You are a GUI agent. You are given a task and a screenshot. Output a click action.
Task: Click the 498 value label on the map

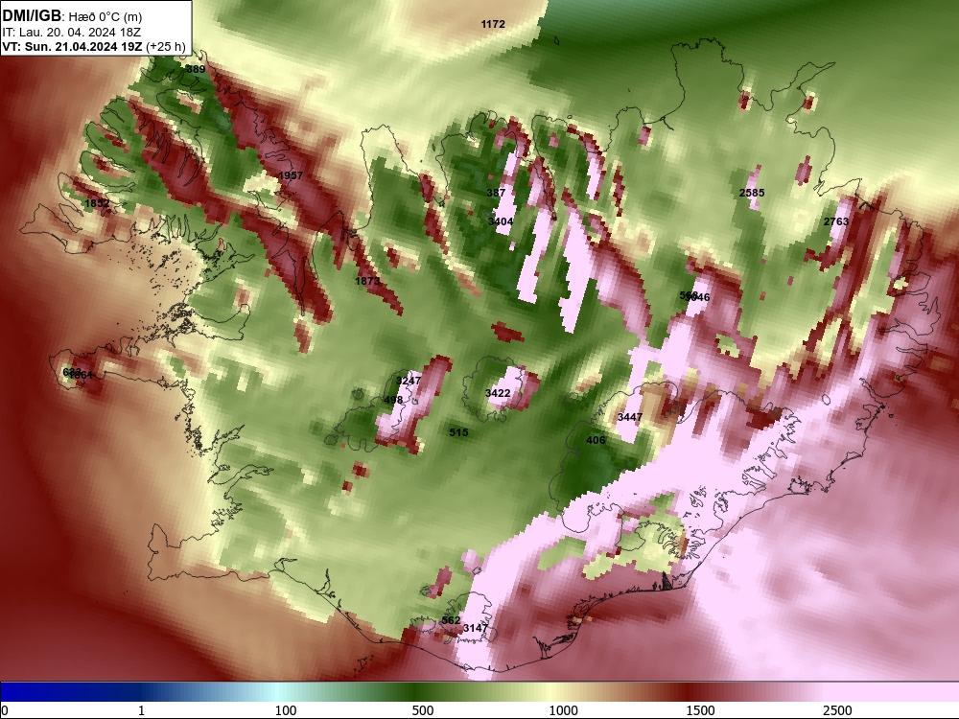click(393, 400)
